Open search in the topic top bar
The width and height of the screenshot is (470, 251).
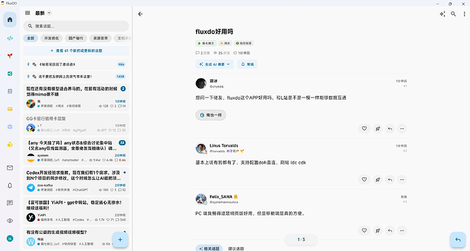coord(453,14)
